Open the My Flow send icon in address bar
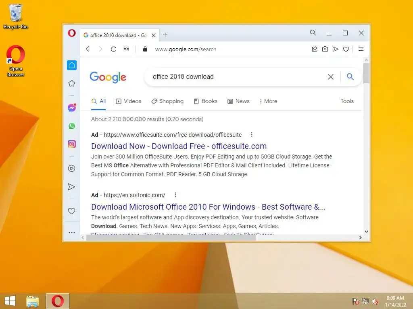 [x=336, y=49]
